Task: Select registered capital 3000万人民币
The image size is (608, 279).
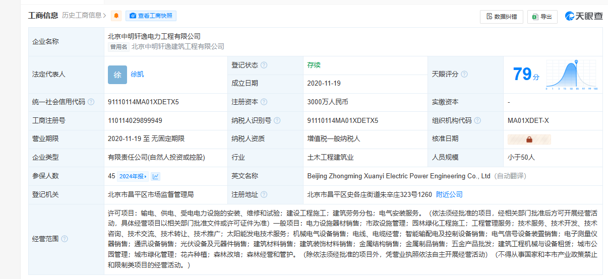Action: pyautogui.click(x=328, y=102)
